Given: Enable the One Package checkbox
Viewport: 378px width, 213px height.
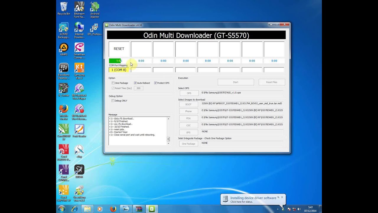Looking at the screenshot, I should tap(113, 83).
